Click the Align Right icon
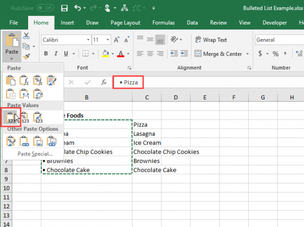 click(x=160, y=53)
